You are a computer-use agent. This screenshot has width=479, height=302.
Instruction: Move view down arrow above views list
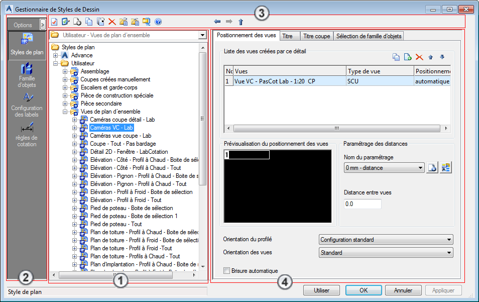(x=442, y=57)
